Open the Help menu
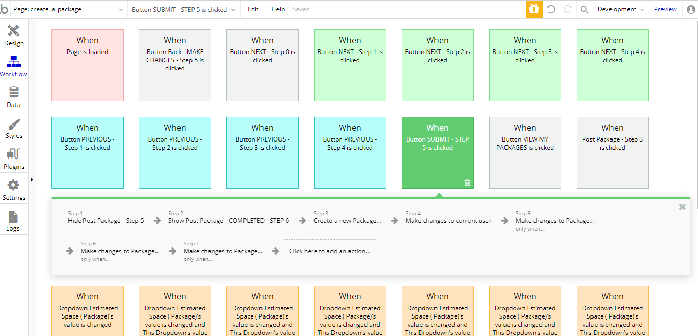Viewport: 698px width, 336px height. 278,9
